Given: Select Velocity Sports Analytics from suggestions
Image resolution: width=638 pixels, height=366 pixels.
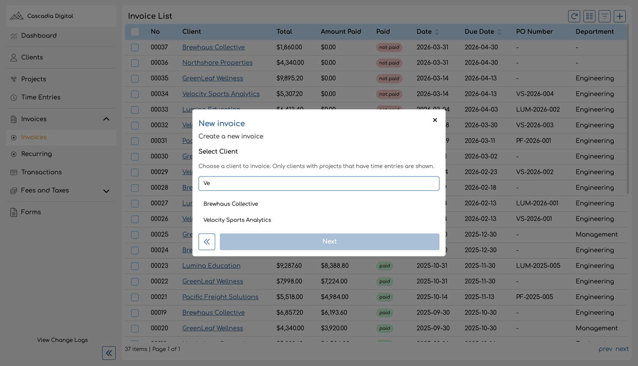Looking at the screenshot, I should point(319,220).
